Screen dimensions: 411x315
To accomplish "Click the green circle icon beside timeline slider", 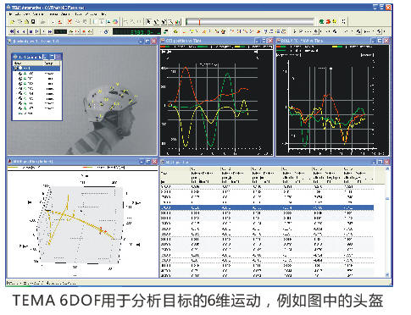I will 321,21.
